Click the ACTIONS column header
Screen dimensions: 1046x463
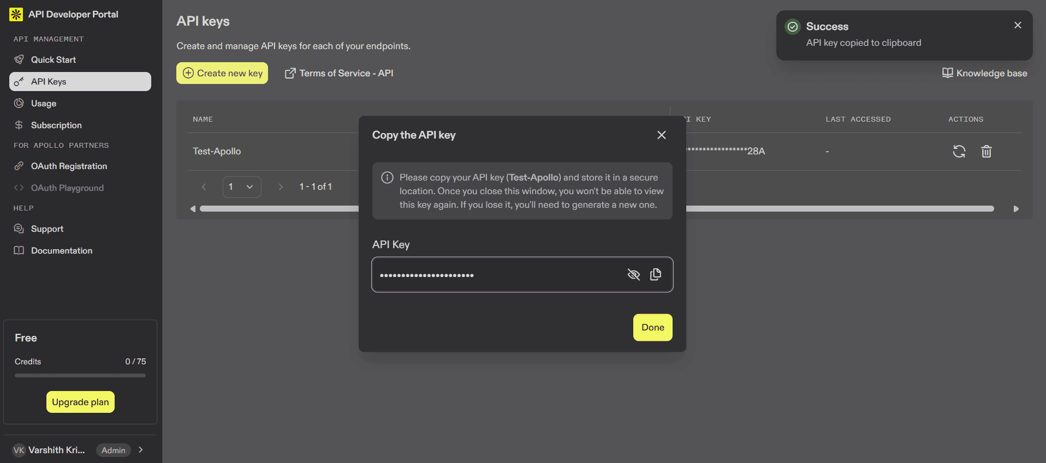pyautogui.click(x=966, y=119)
